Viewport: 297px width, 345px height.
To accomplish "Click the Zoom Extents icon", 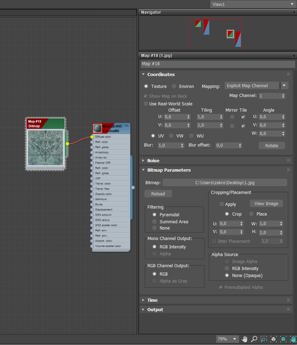I will pos(274,339).
